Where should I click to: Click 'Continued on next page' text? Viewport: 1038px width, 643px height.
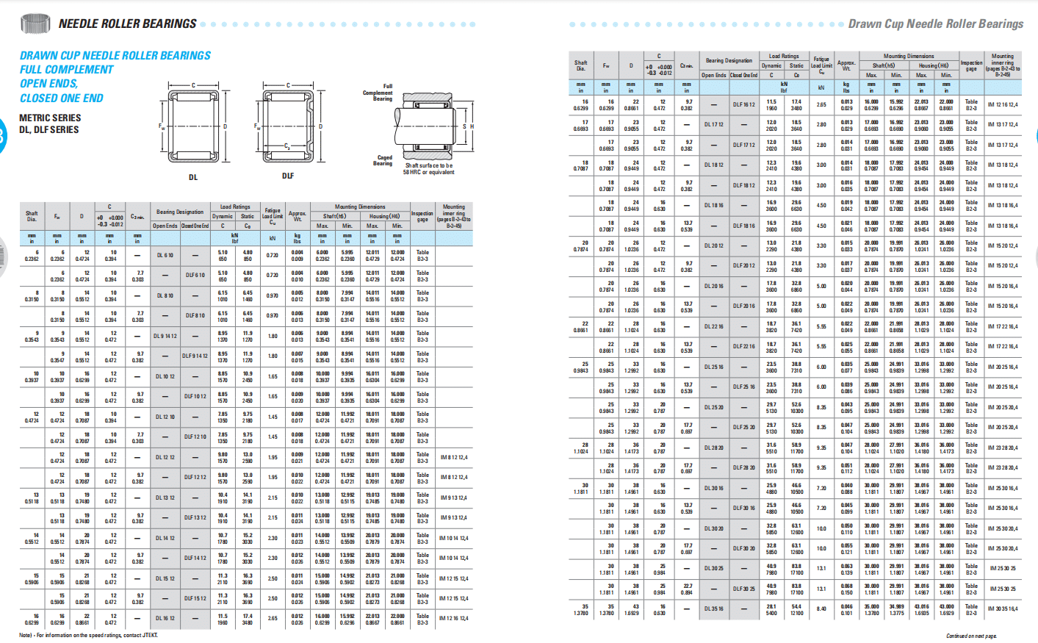[971, 636]
